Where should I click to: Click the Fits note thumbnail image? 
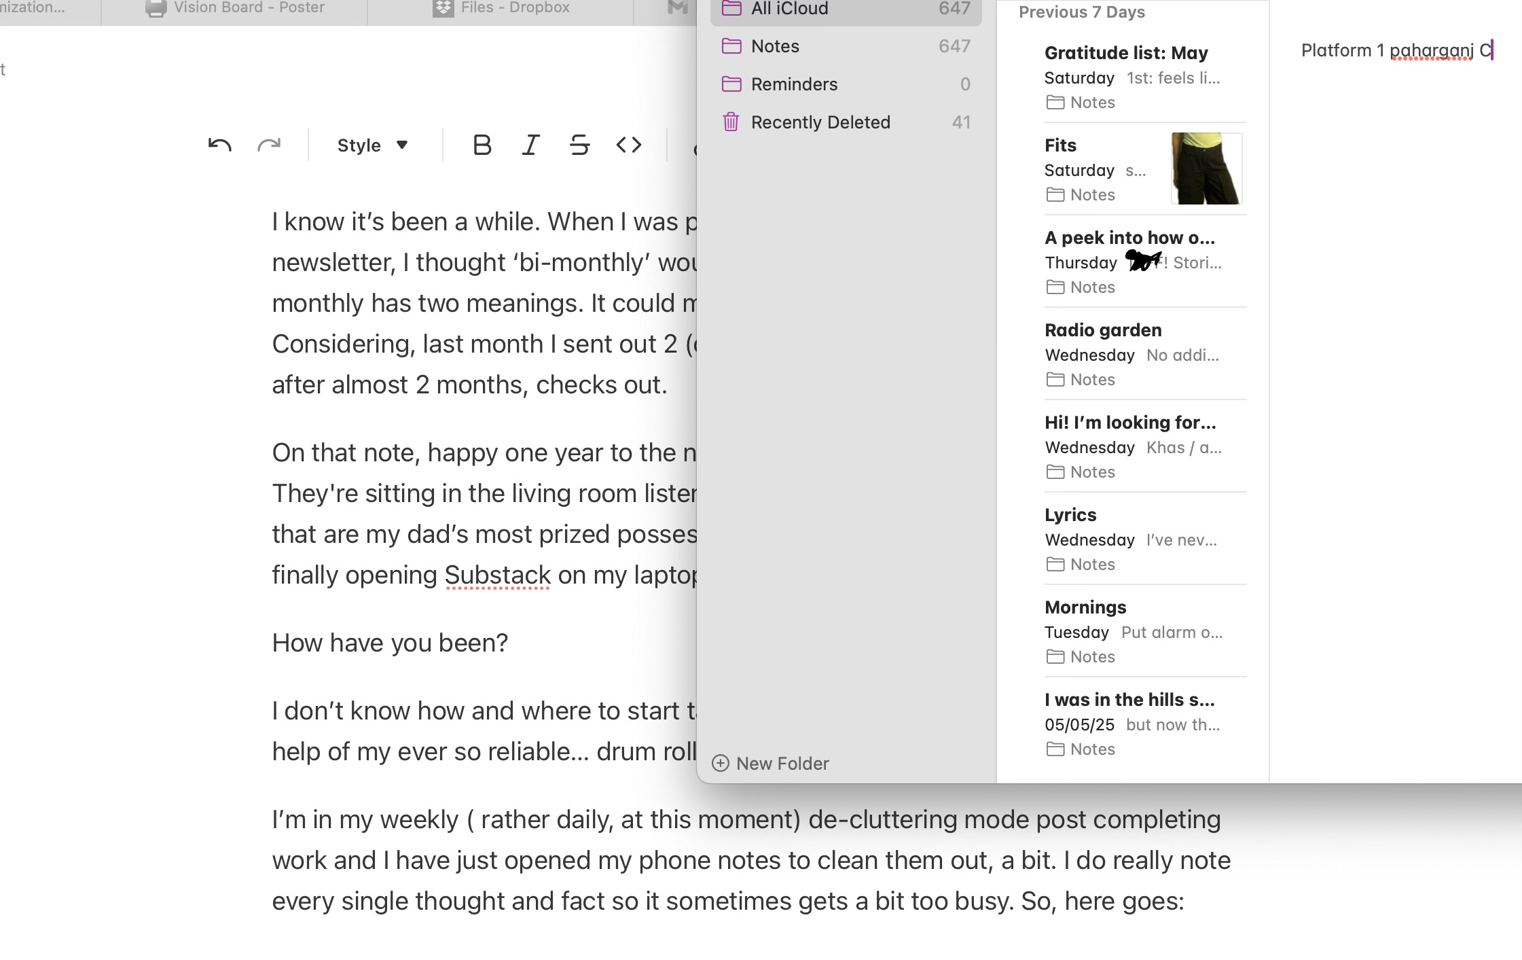pos(1206,168)
